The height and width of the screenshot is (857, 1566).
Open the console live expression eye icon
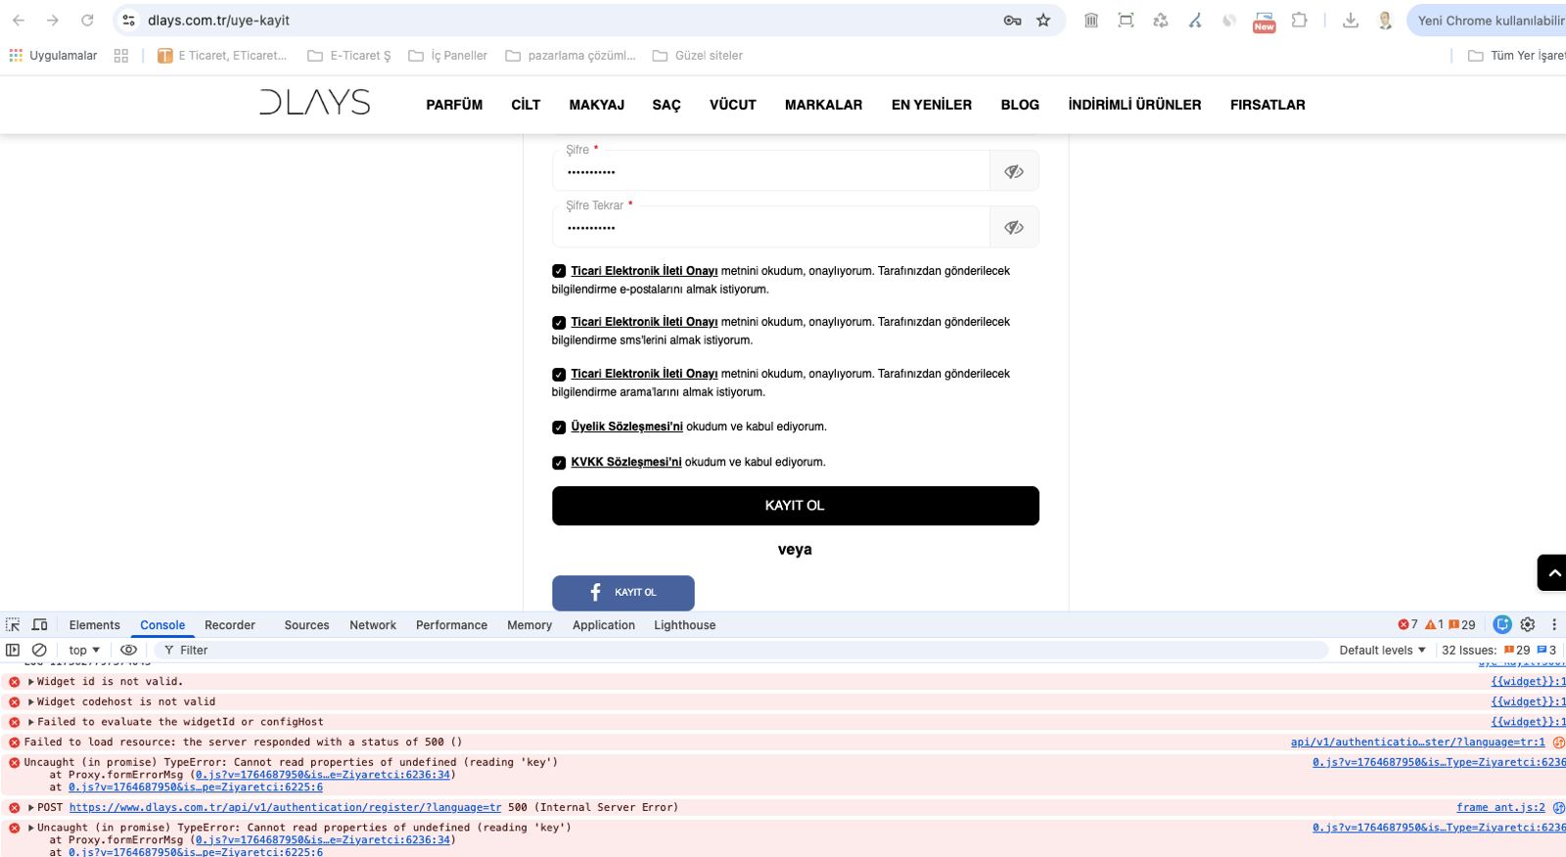(128, 650)
